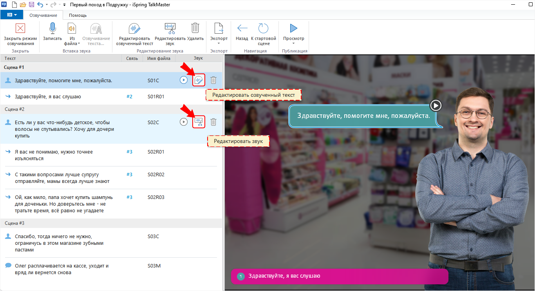Select row Спасибо, тогда ничего не нужно

(x=111, y=243)
